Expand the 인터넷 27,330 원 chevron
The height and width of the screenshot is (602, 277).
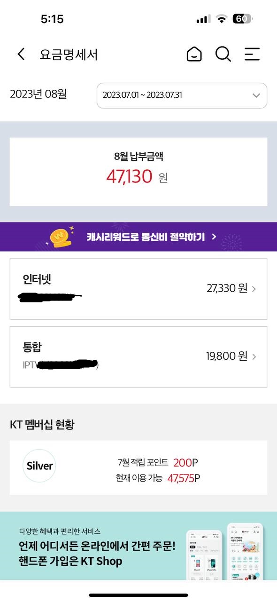click(254, 289)
